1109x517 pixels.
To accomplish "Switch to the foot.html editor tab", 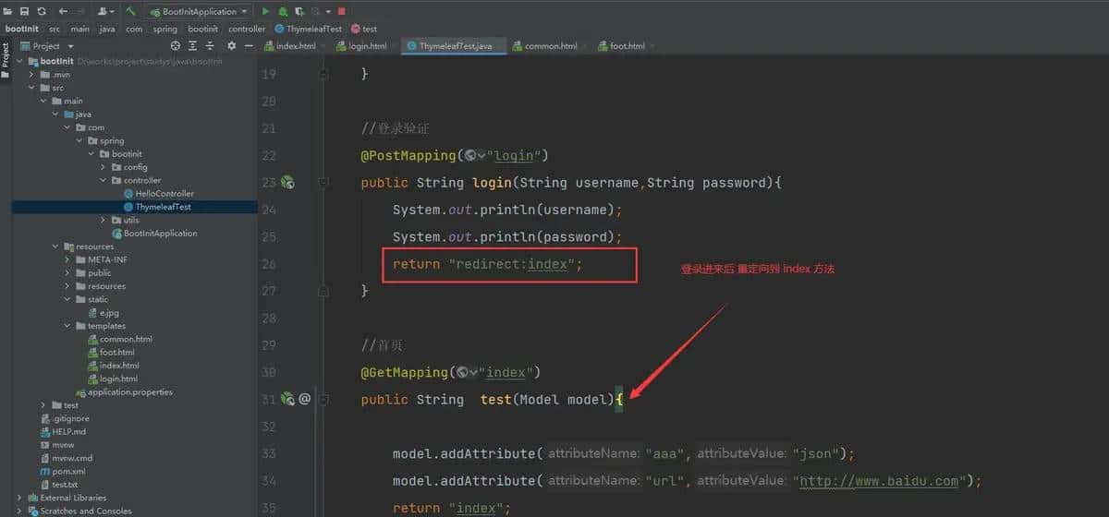I will 628,45.
